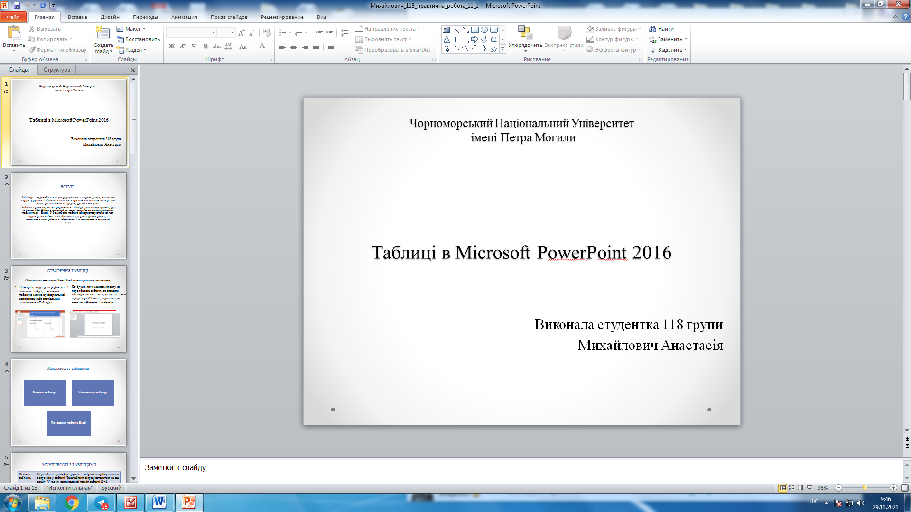Switch to the Анимация ribbon tab
Viewport: 911px width, 512px height.
click(184, 17)
